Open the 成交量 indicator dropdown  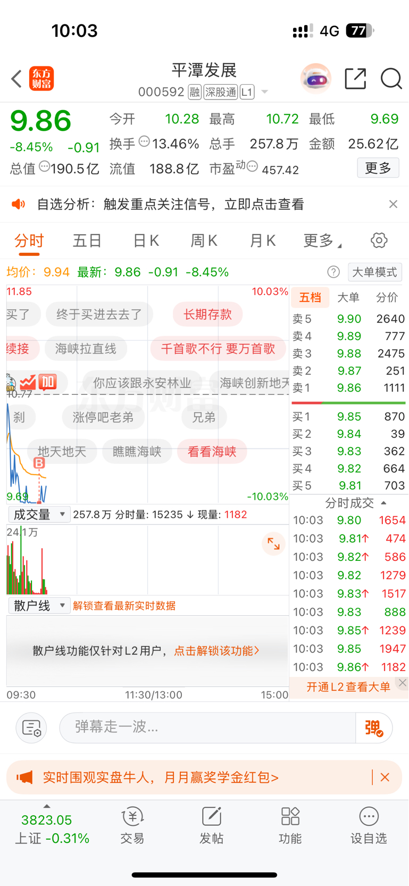point(39,515)
